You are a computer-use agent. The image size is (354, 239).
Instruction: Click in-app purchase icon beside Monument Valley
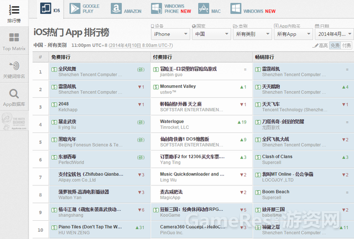(156, 87)
